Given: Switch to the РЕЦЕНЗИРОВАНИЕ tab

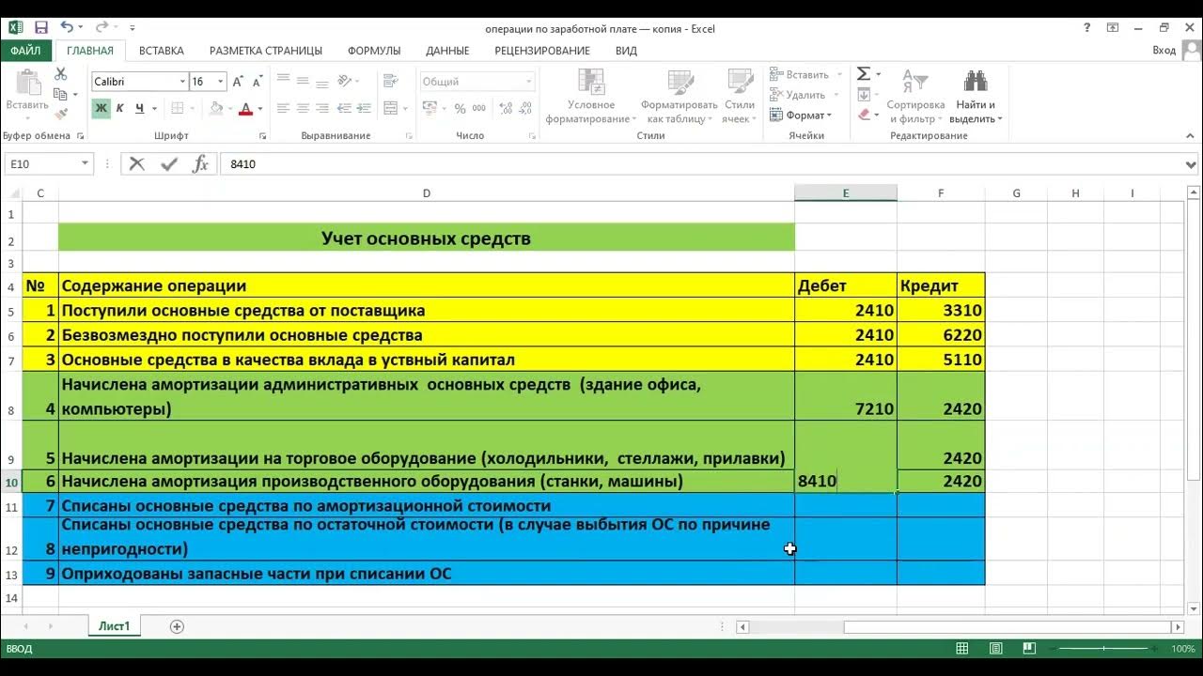Looking at the screenshot, I should pyautogui.click(x=542, y=51).
